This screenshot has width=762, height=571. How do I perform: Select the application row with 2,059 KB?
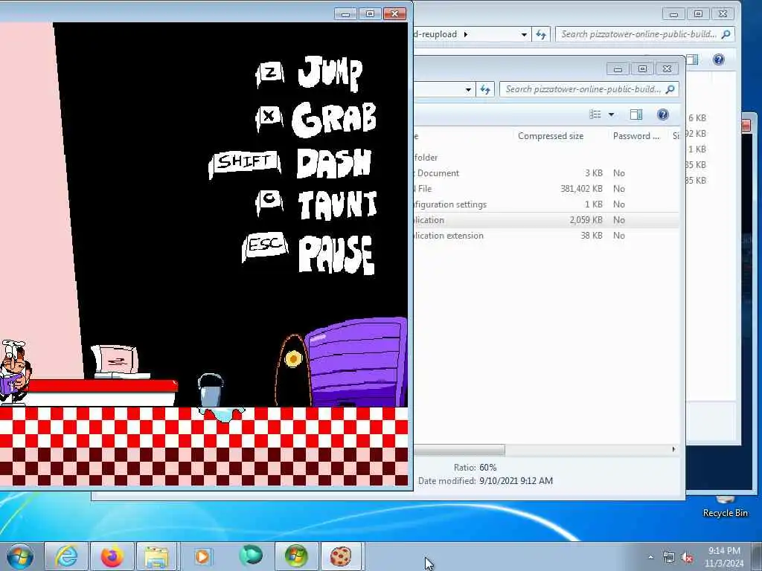coord(547,219)
